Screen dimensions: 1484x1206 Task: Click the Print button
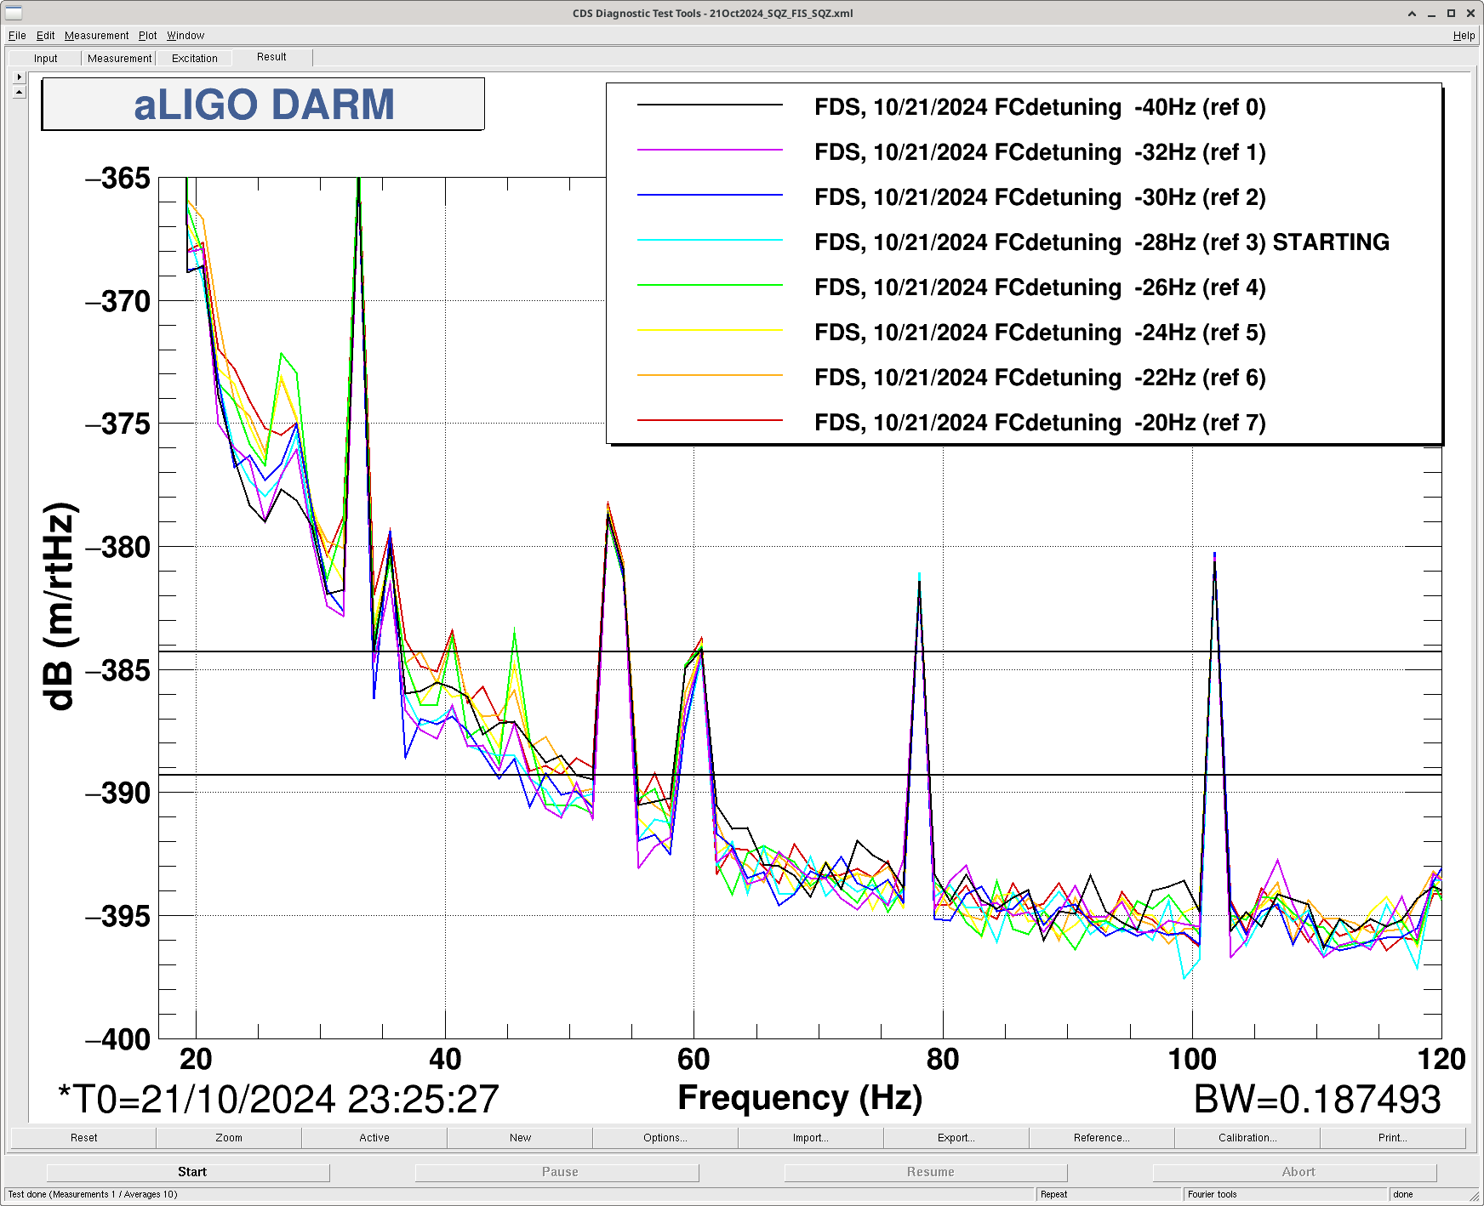tap(1393, 1138)
